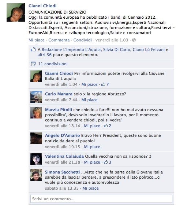The height and width of the screenshot is (208, 176).
Task: Like Simona Sacchetti's comment
Action: pos(90,188)
